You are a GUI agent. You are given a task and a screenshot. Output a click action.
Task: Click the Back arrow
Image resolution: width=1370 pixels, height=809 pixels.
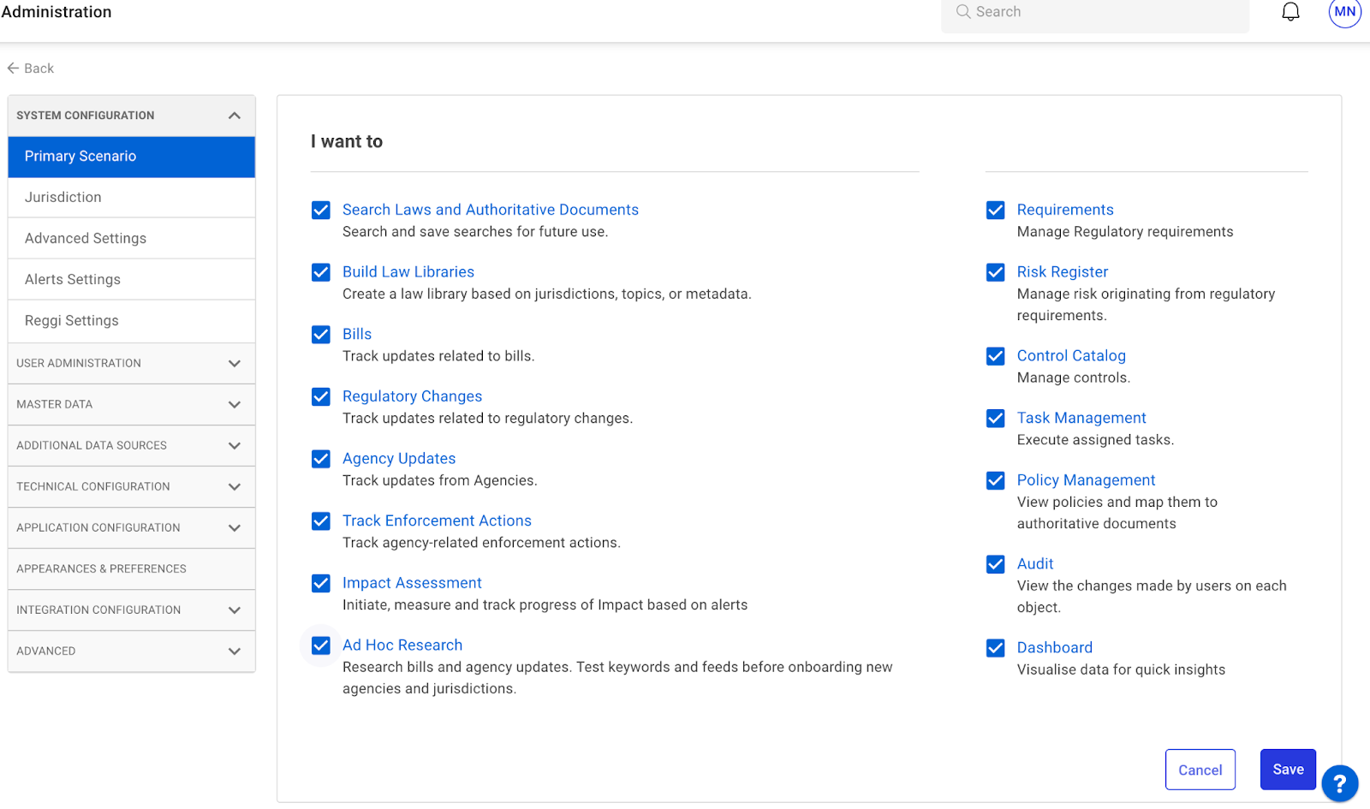pyautogui.click(x=14, y=68)
